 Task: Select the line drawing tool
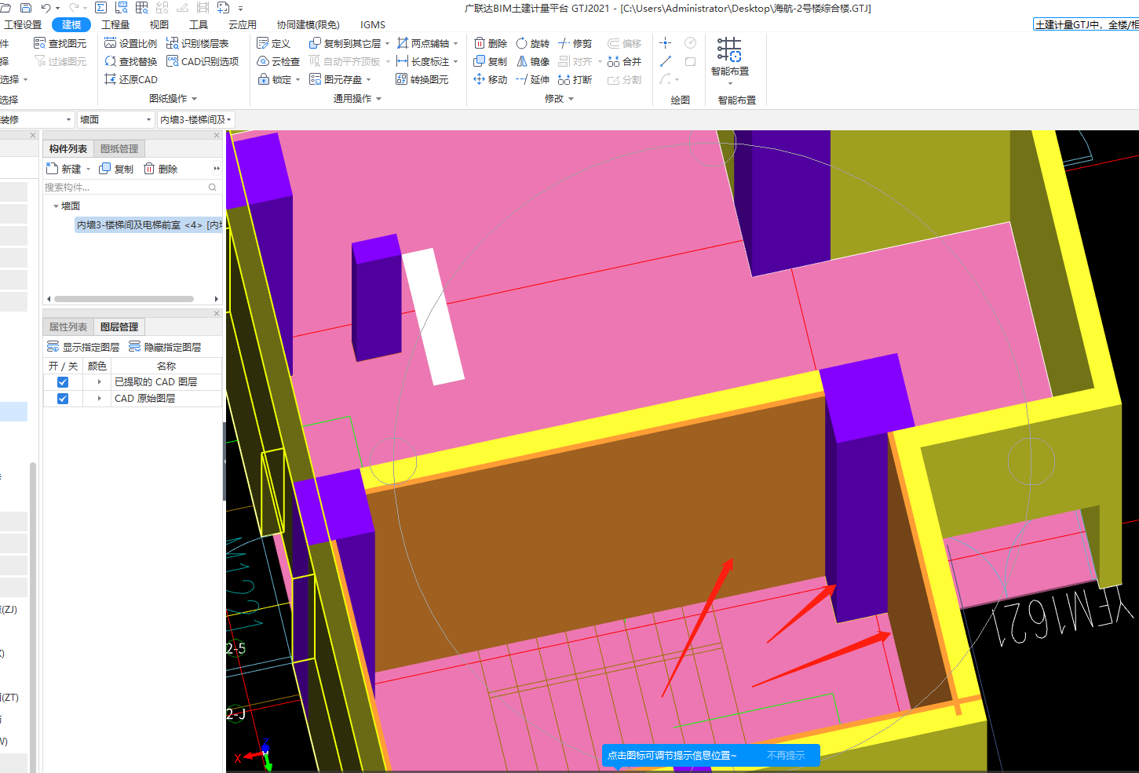666,61
